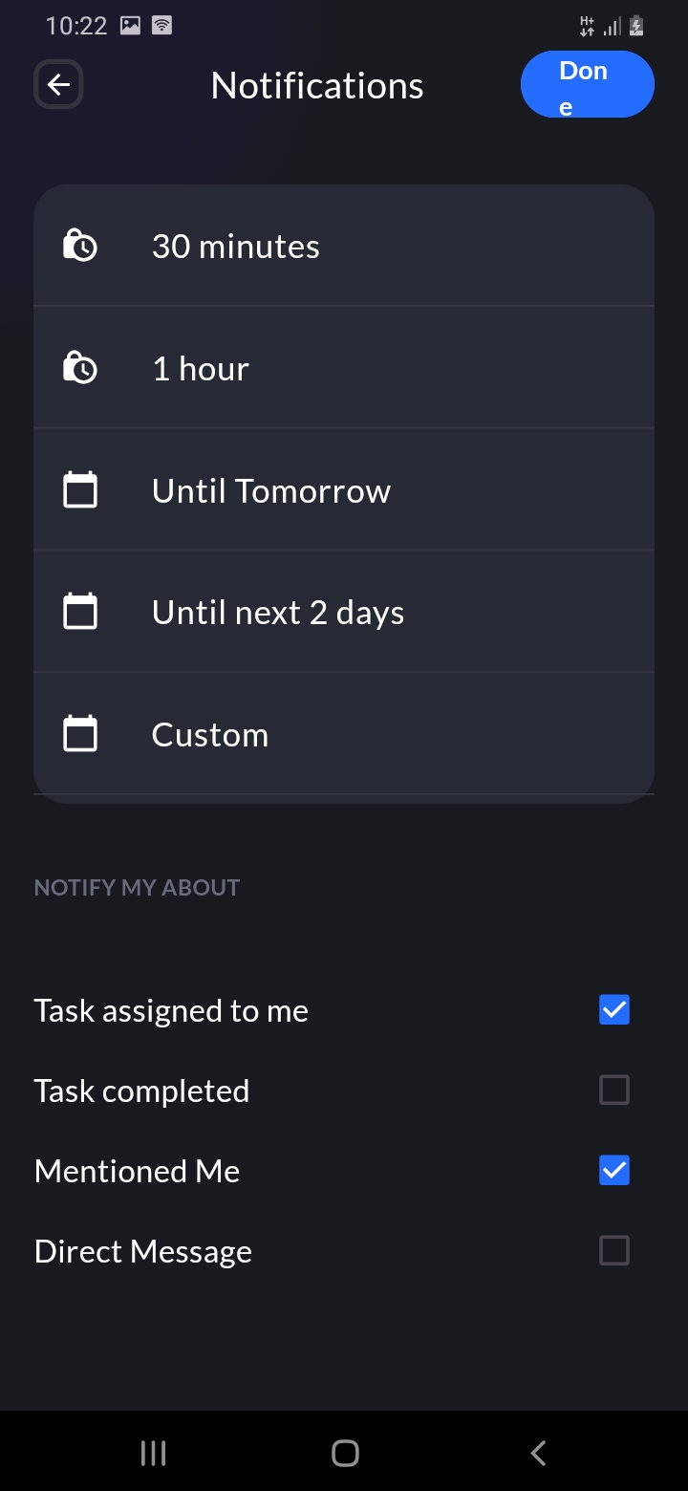This screenshot has width=688, height=1491.
Task: Tap the timer icon beside 1 hour
Action: tap(80, 369)
